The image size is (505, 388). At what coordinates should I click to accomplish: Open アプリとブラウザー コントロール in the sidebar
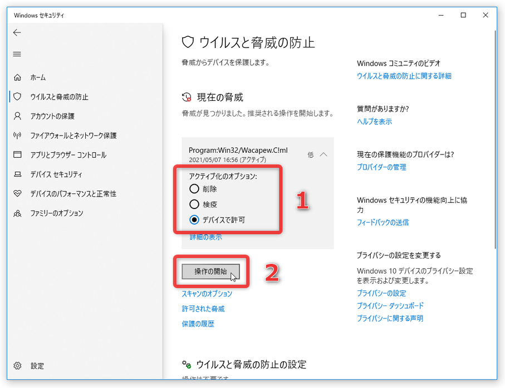68,155
